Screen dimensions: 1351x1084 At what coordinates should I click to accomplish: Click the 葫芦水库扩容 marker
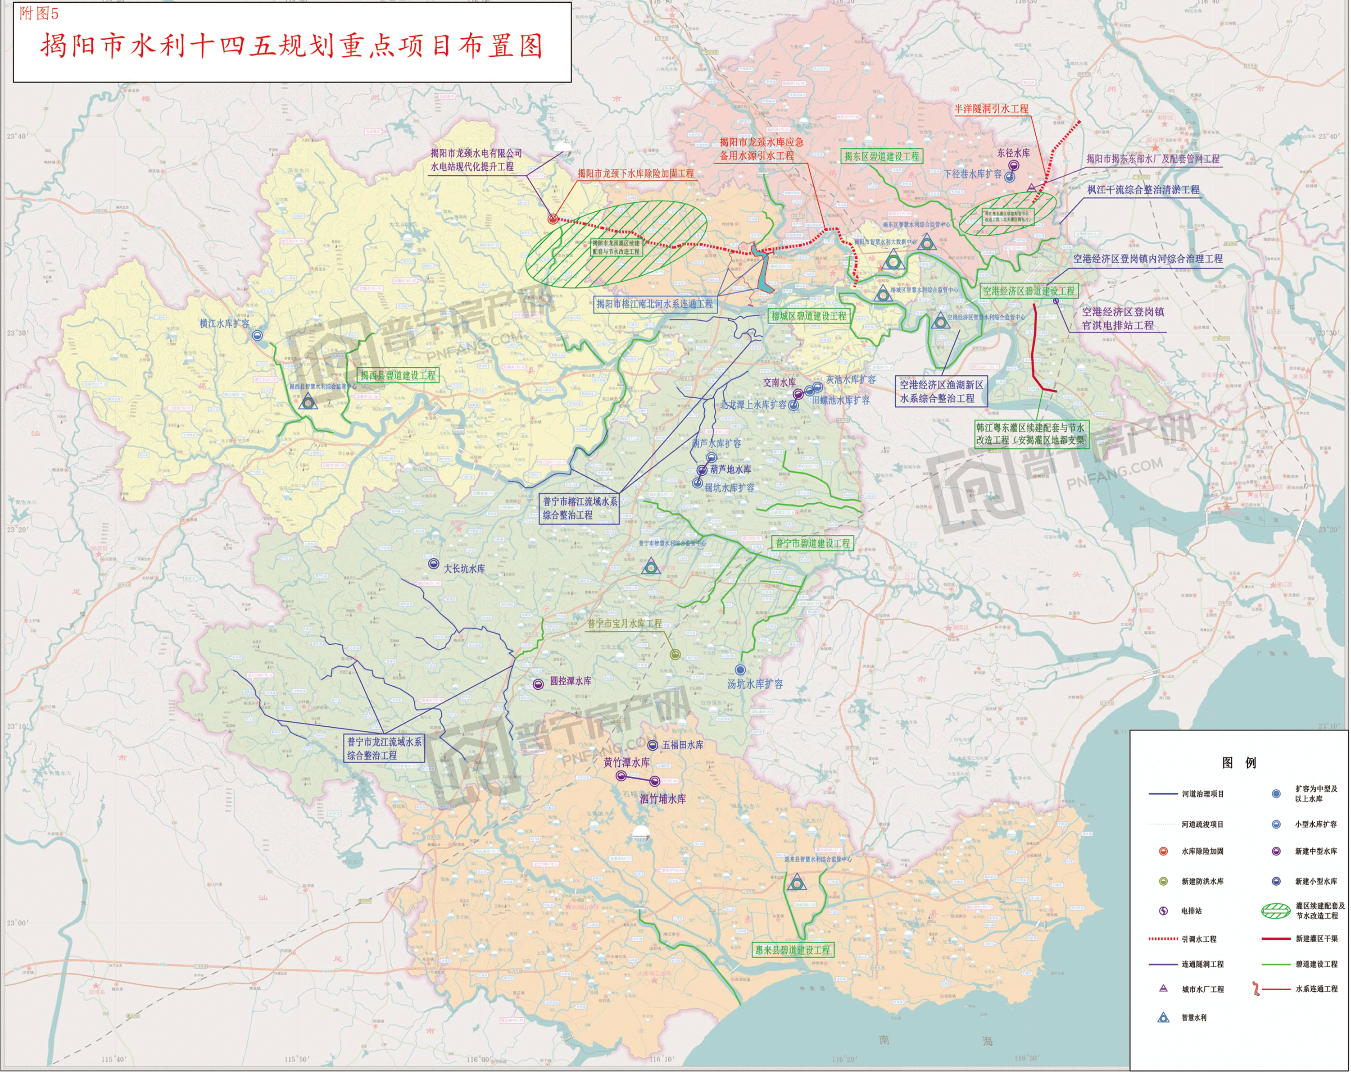[712, 458]
